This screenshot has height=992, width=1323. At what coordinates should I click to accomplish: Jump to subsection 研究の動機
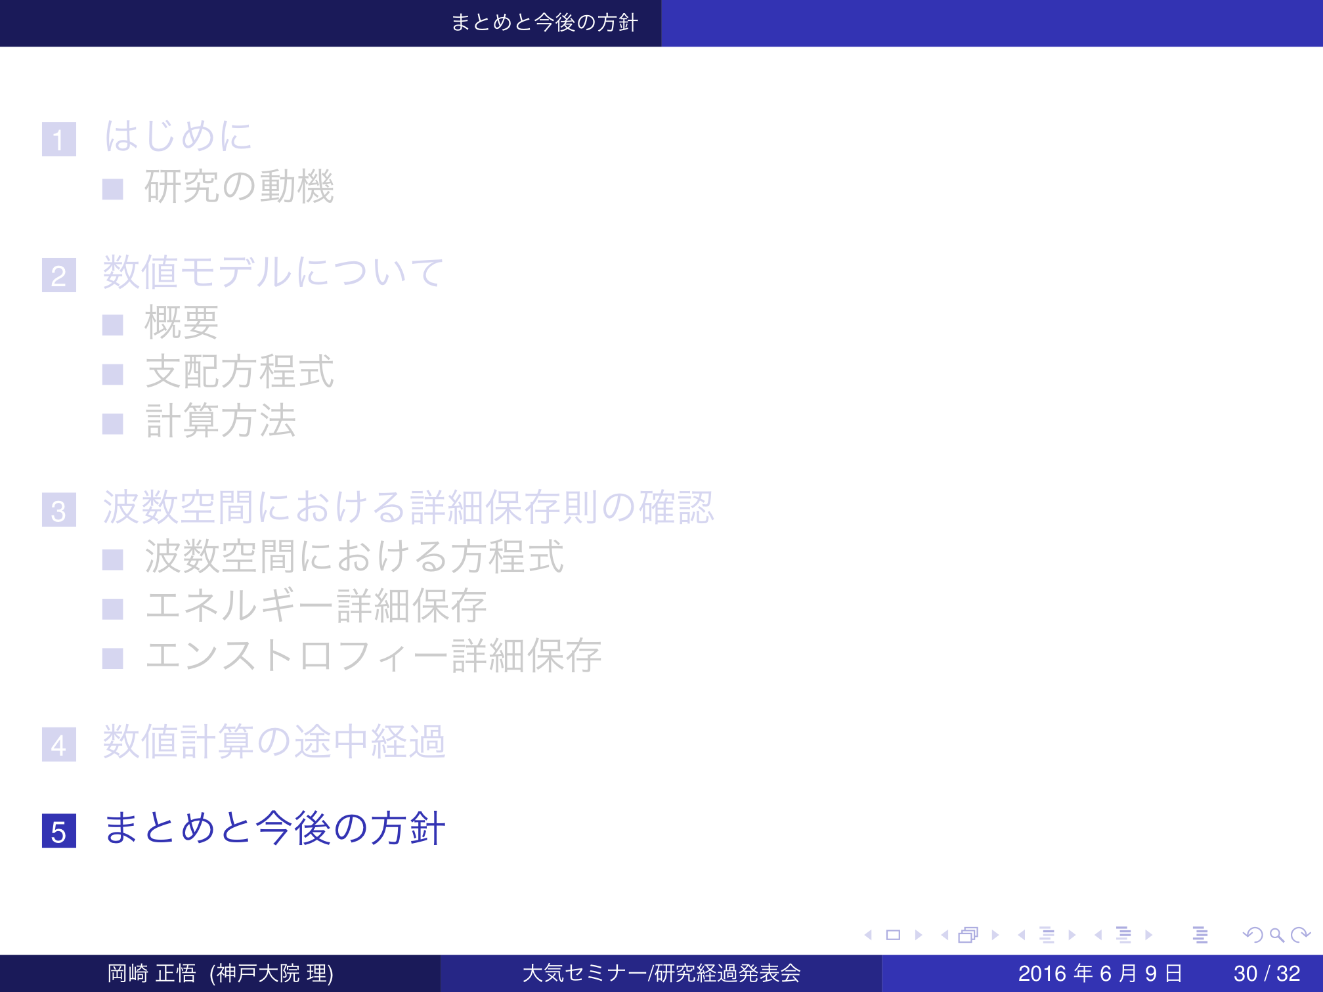[x=239, y=187]
